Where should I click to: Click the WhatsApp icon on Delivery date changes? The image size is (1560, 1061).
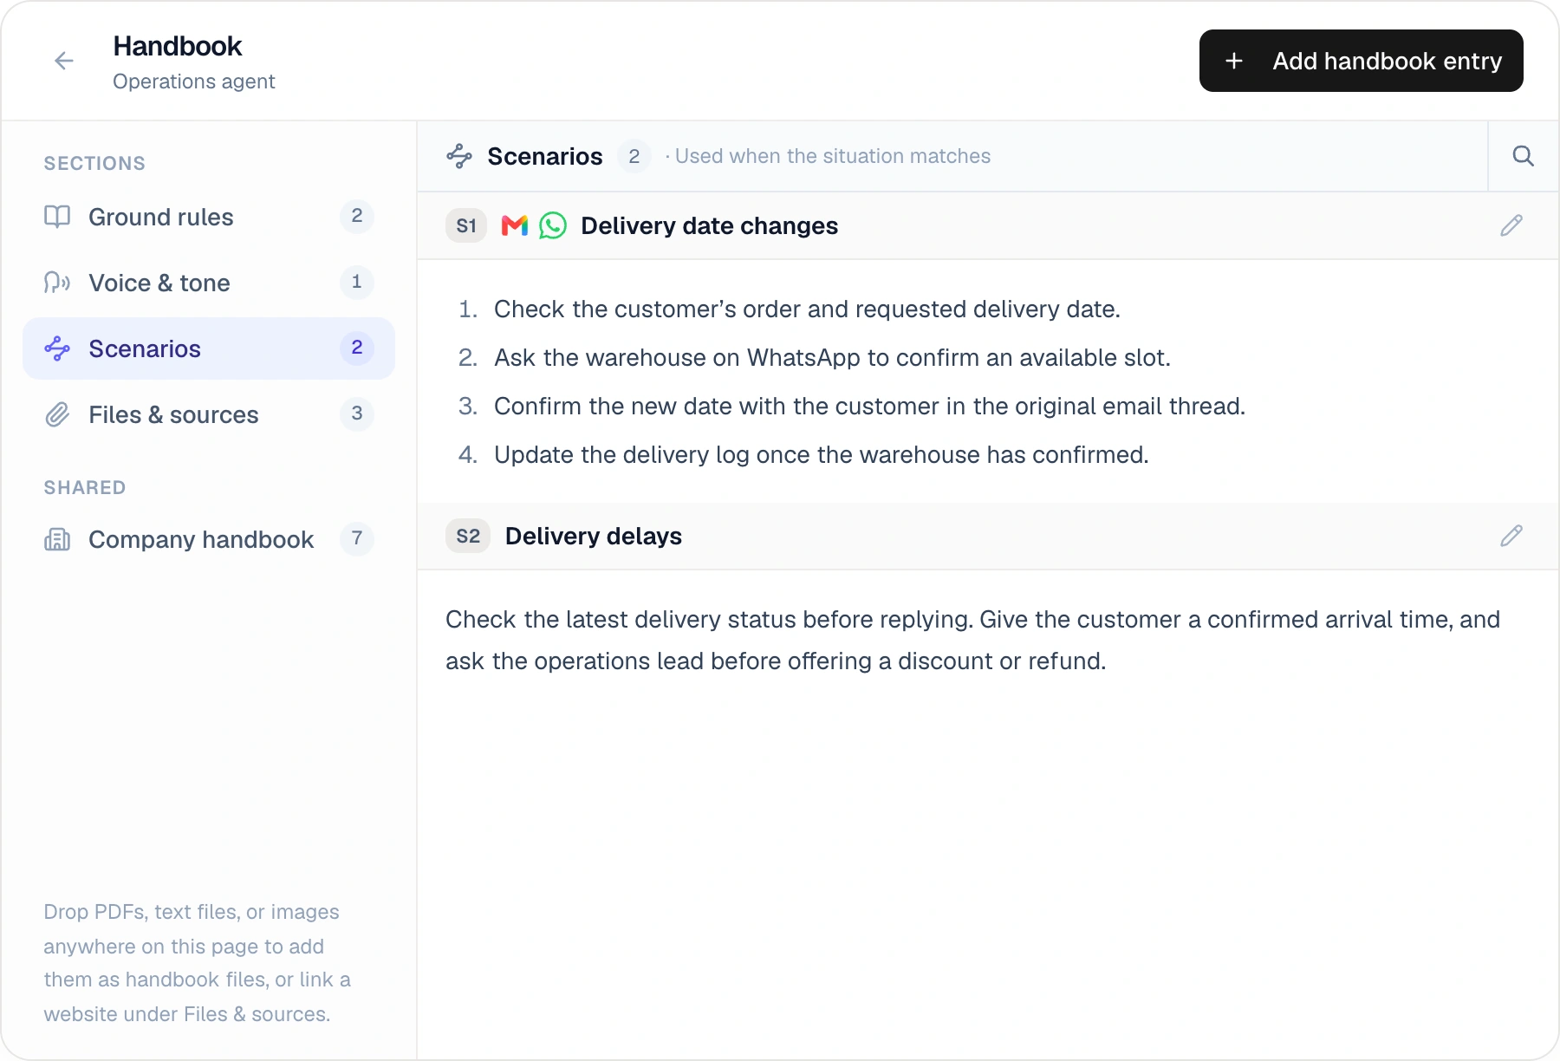coord(553,225)
